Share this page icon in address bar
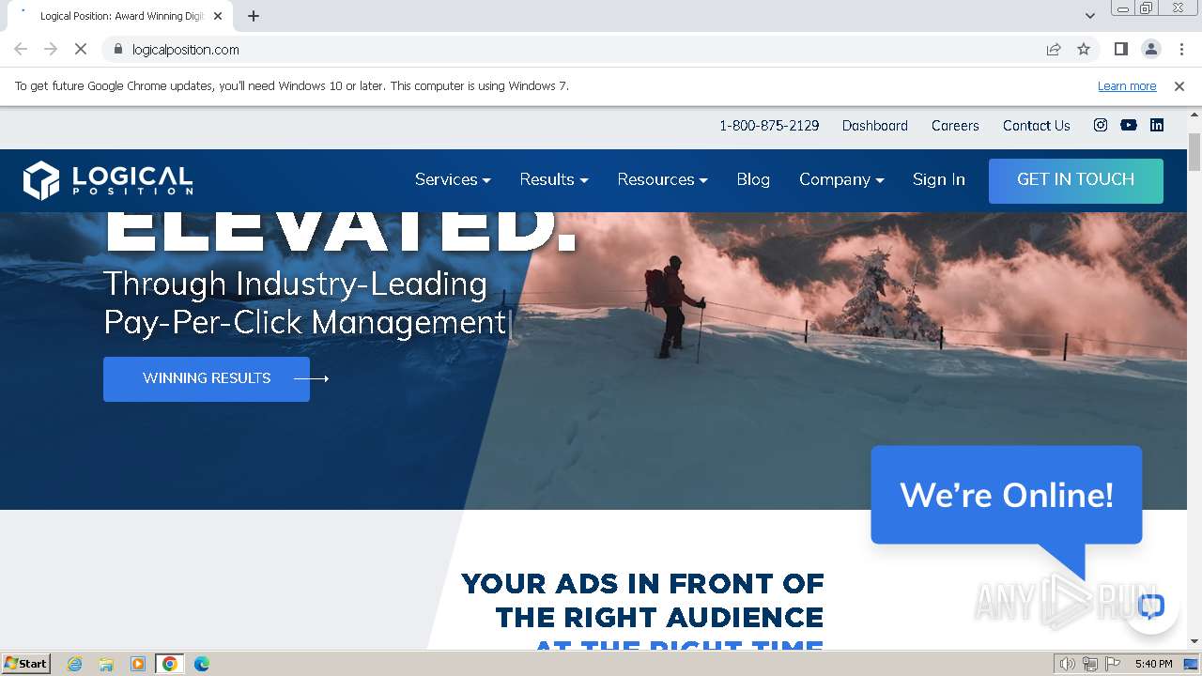 pos(1054,49)
